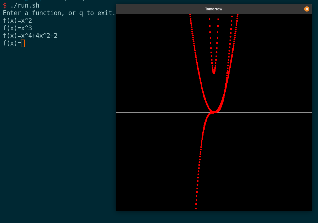
Task: Select the f(x)=x^3 history line
Action: [17, 28]
